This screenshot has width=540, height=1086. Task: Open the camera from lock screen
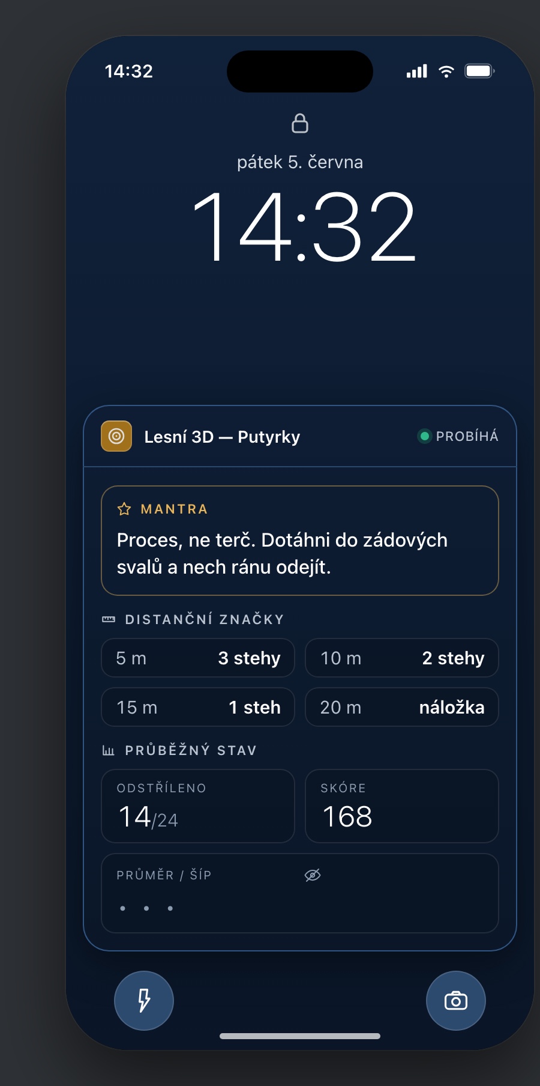point(456,1001)
